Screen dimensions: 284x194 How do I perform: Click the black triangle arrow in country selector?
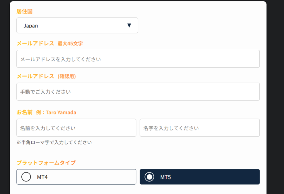[x=129, y=25]
